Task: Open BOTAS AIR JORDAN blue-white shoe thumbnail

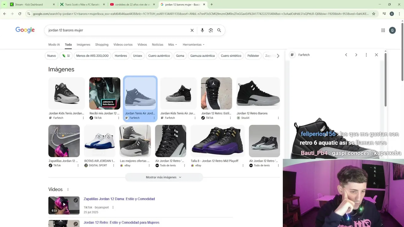Action: pos(99,141)
